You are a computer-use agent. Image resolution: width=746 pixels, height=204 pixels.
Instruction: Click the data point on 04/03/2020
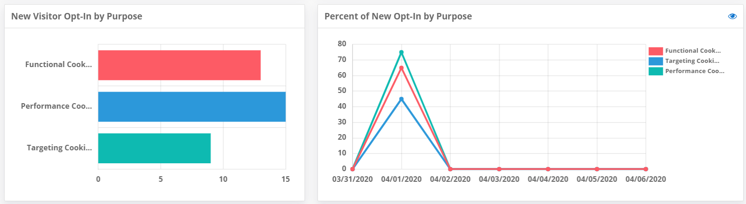(x=499, y=169)
